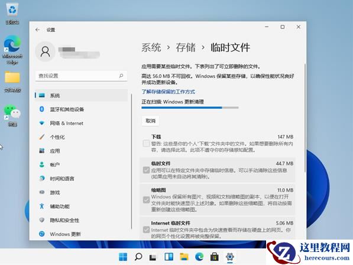Go to 系统 in the breadcrumb

click(x=151, y=47)
